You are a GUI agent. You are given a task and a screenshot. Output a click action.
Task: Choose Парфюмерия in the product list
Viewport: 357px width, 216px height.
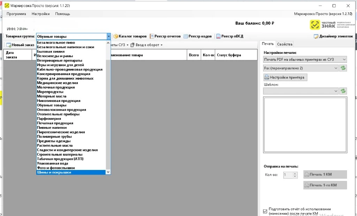coord(71,119)
